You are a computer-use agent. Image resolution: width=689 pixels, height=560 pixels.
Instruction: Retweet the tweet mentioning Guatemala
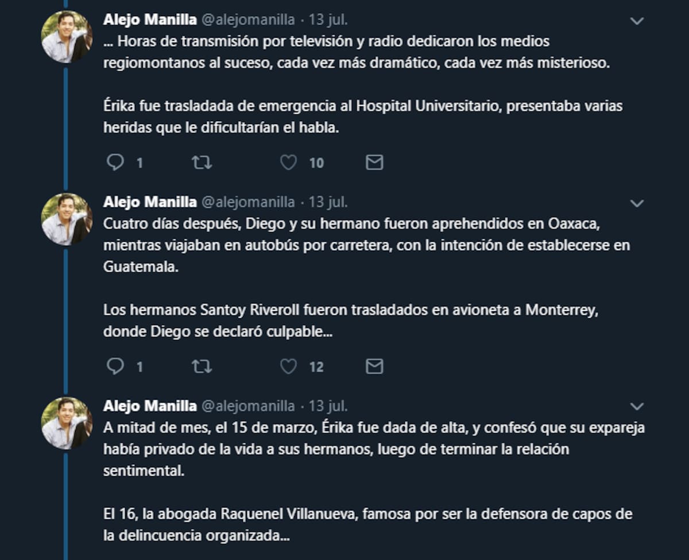pyautogui.click(x=202, y=366)
